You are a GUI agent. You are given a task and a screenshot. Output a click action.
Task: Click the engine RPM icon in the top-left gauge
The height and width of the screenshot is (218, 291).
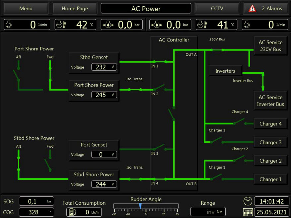click(9, 25)
